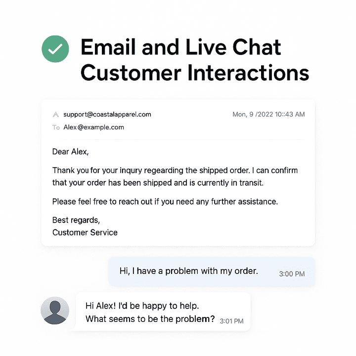Click the 'Email and Live Chat' heading
The width and height of the screenshot is (356, 356).
click(x=181, y=47)
